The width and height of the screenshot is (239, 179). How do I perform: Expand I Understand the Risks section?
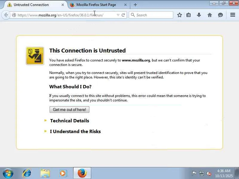[75, 131]
